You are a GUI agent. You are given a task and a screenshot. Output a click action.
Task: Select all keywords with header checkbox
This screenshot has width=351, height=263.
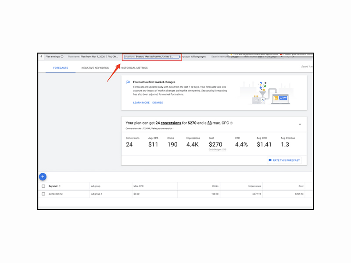(x=43, y=186)
